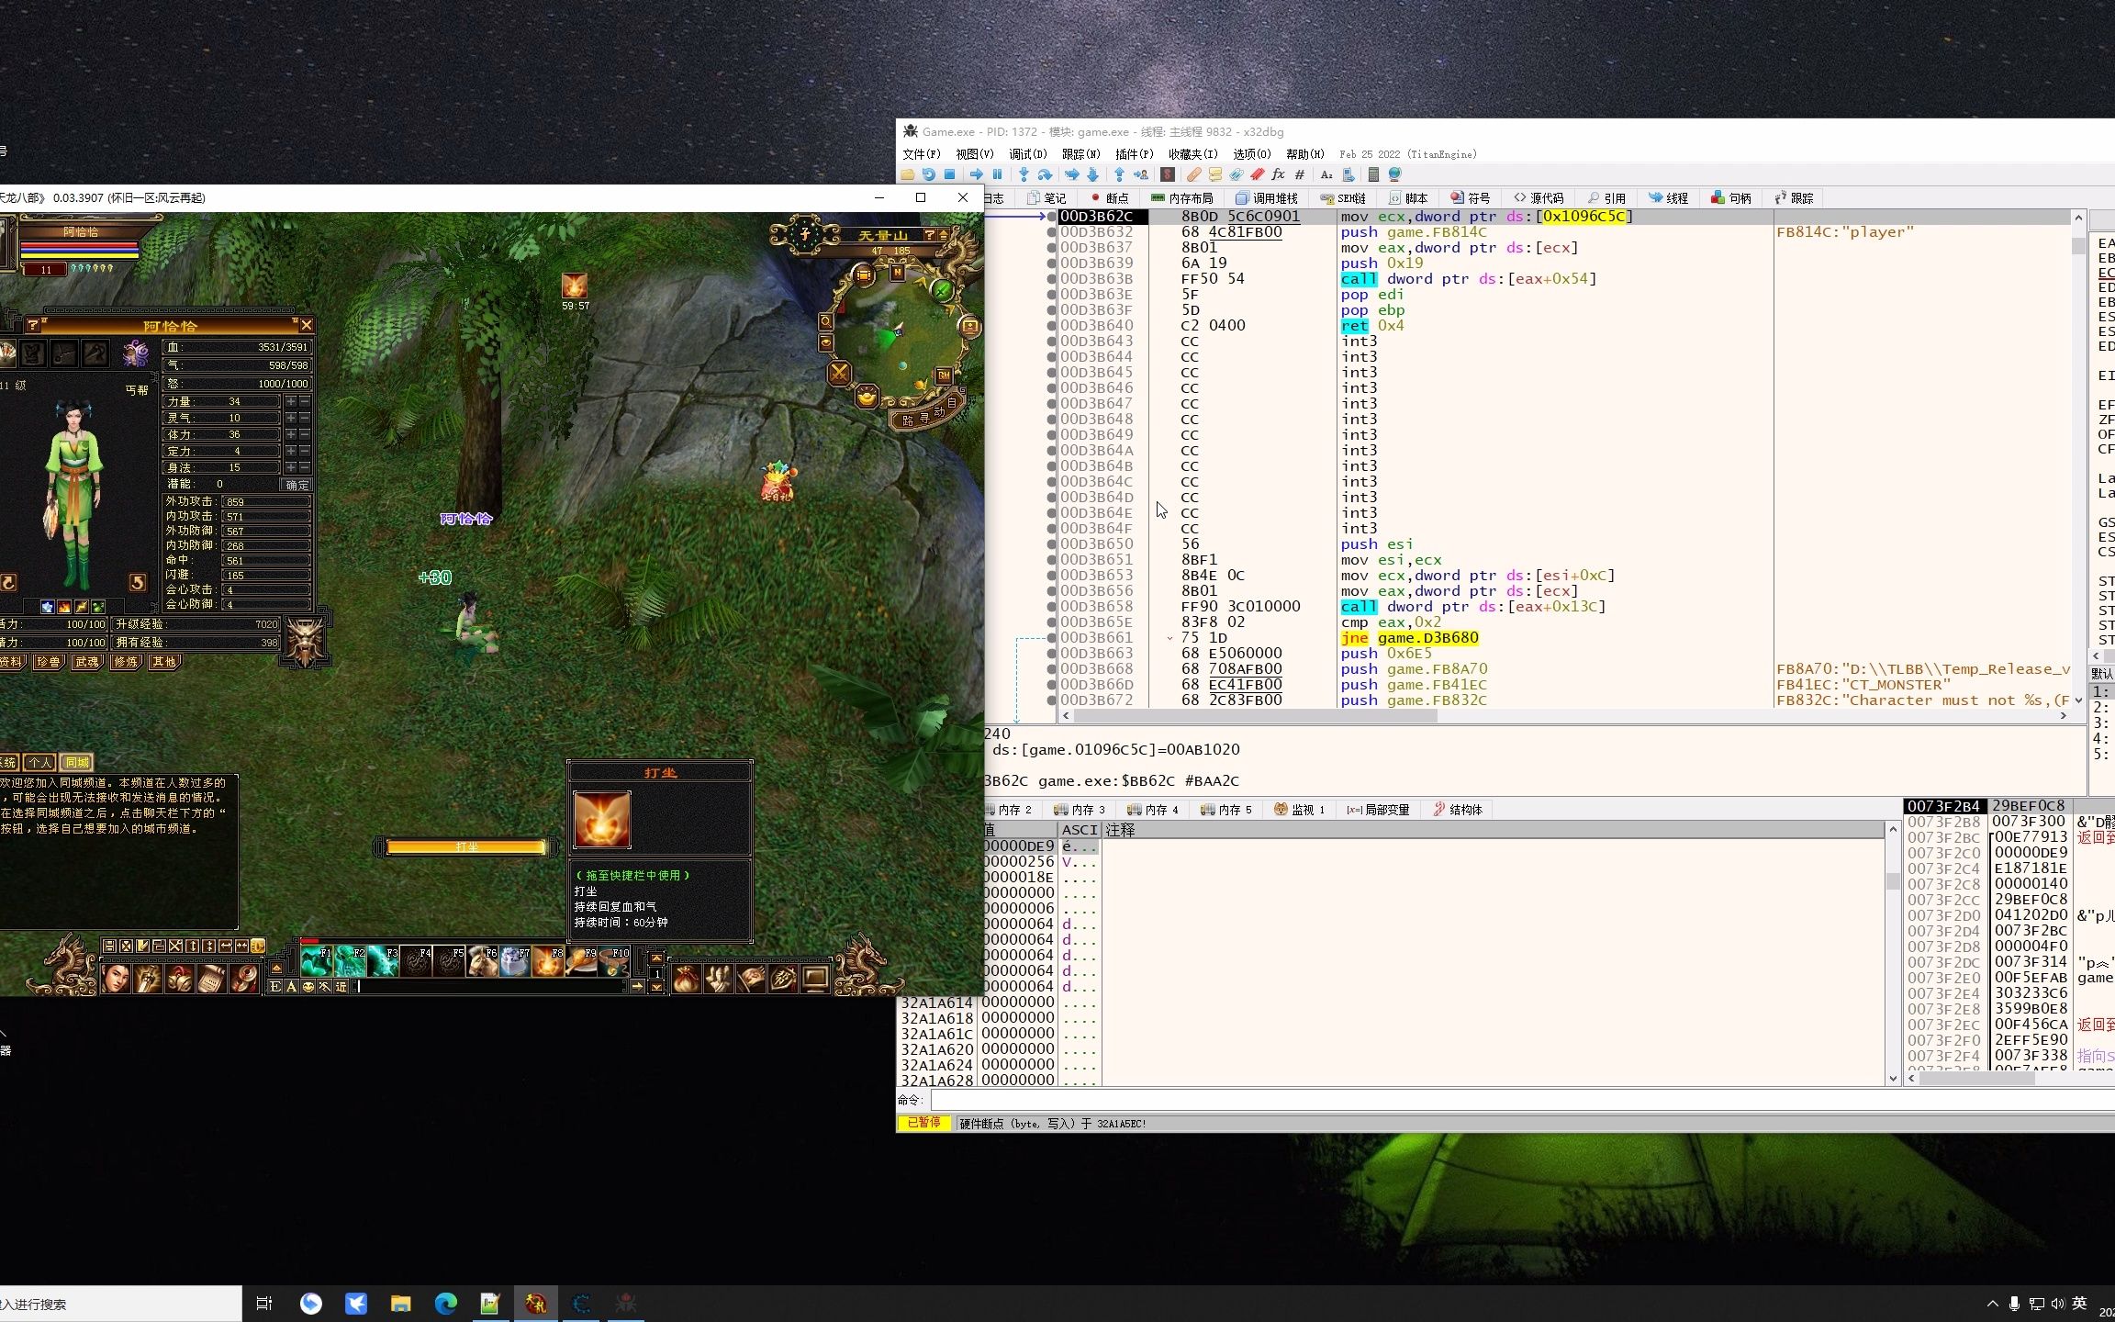The width and height of the screenshot is (2115, 1322).
Task: Rotate character model with right rotate arrow
Action: (x=138, y=583)
